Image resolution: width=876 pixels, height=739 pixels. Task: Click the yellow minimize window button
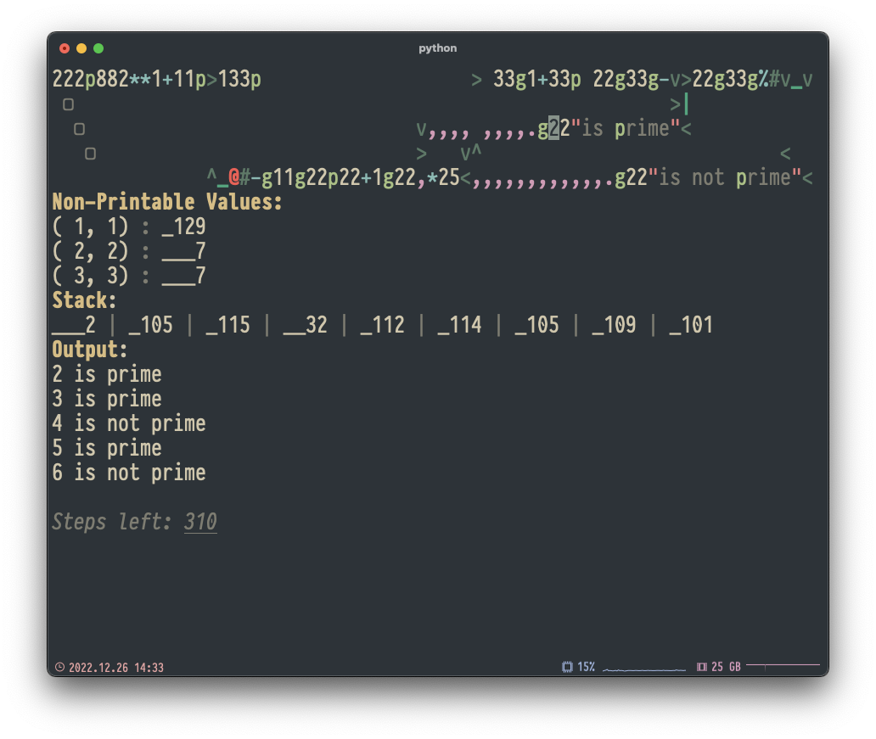click(x=81, y=48)
